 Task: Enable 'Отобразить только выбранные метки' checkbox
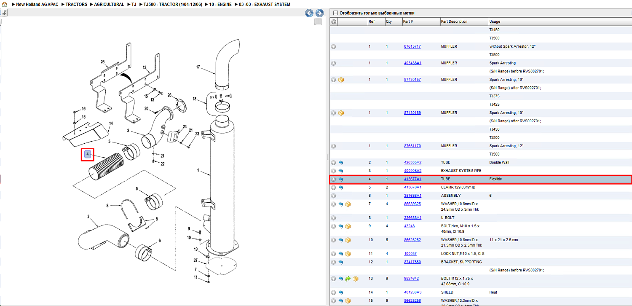point(335,13)
